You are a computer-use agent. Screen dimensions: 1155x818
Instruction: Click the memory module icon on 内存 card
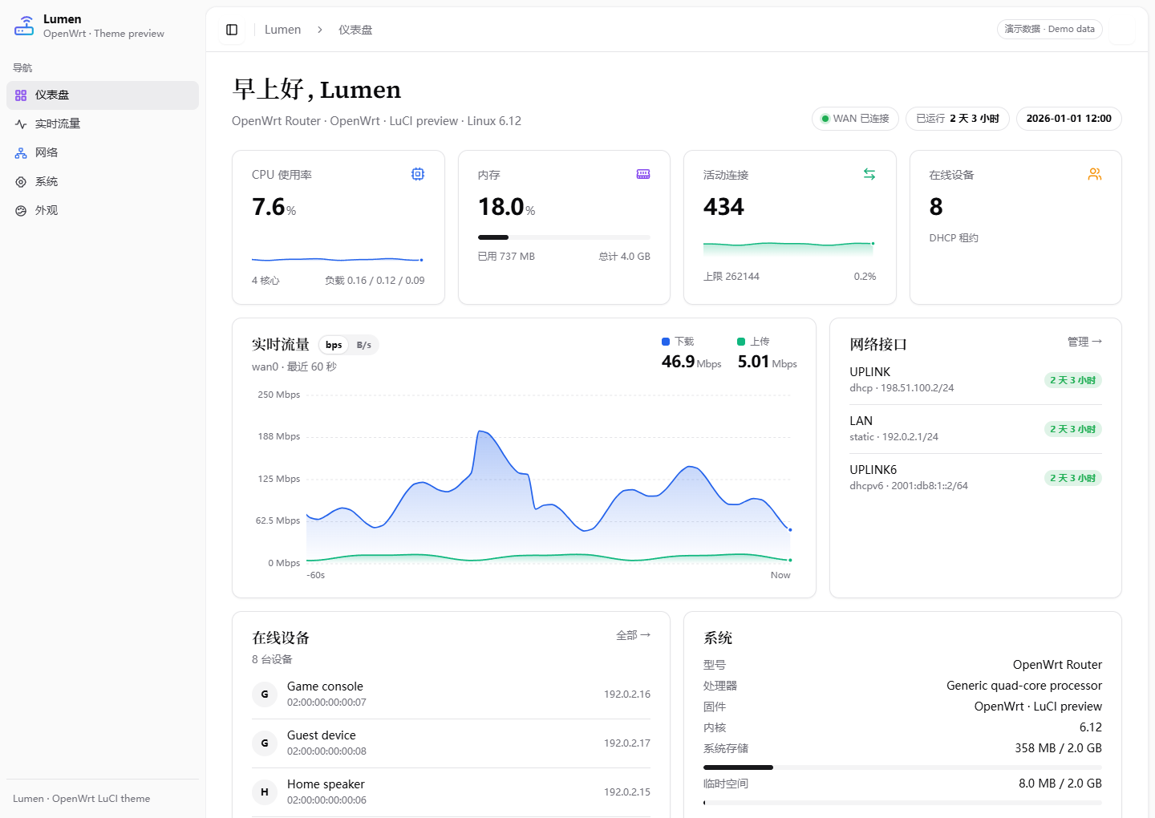coord(643,174)
